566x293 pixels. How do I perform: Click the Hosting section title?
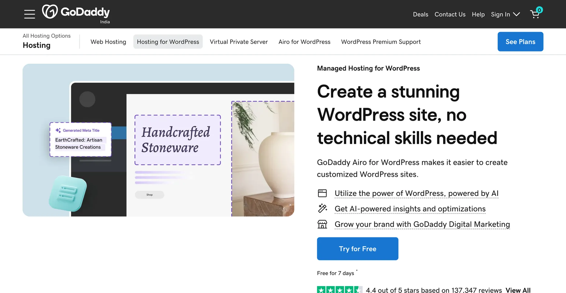(37, 45)
